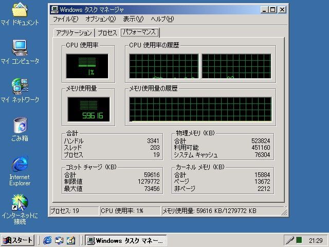This screenshot has width=329, height=247.
Task: Click the status bar プロセス: 19 entry
Action: (74, 211)
